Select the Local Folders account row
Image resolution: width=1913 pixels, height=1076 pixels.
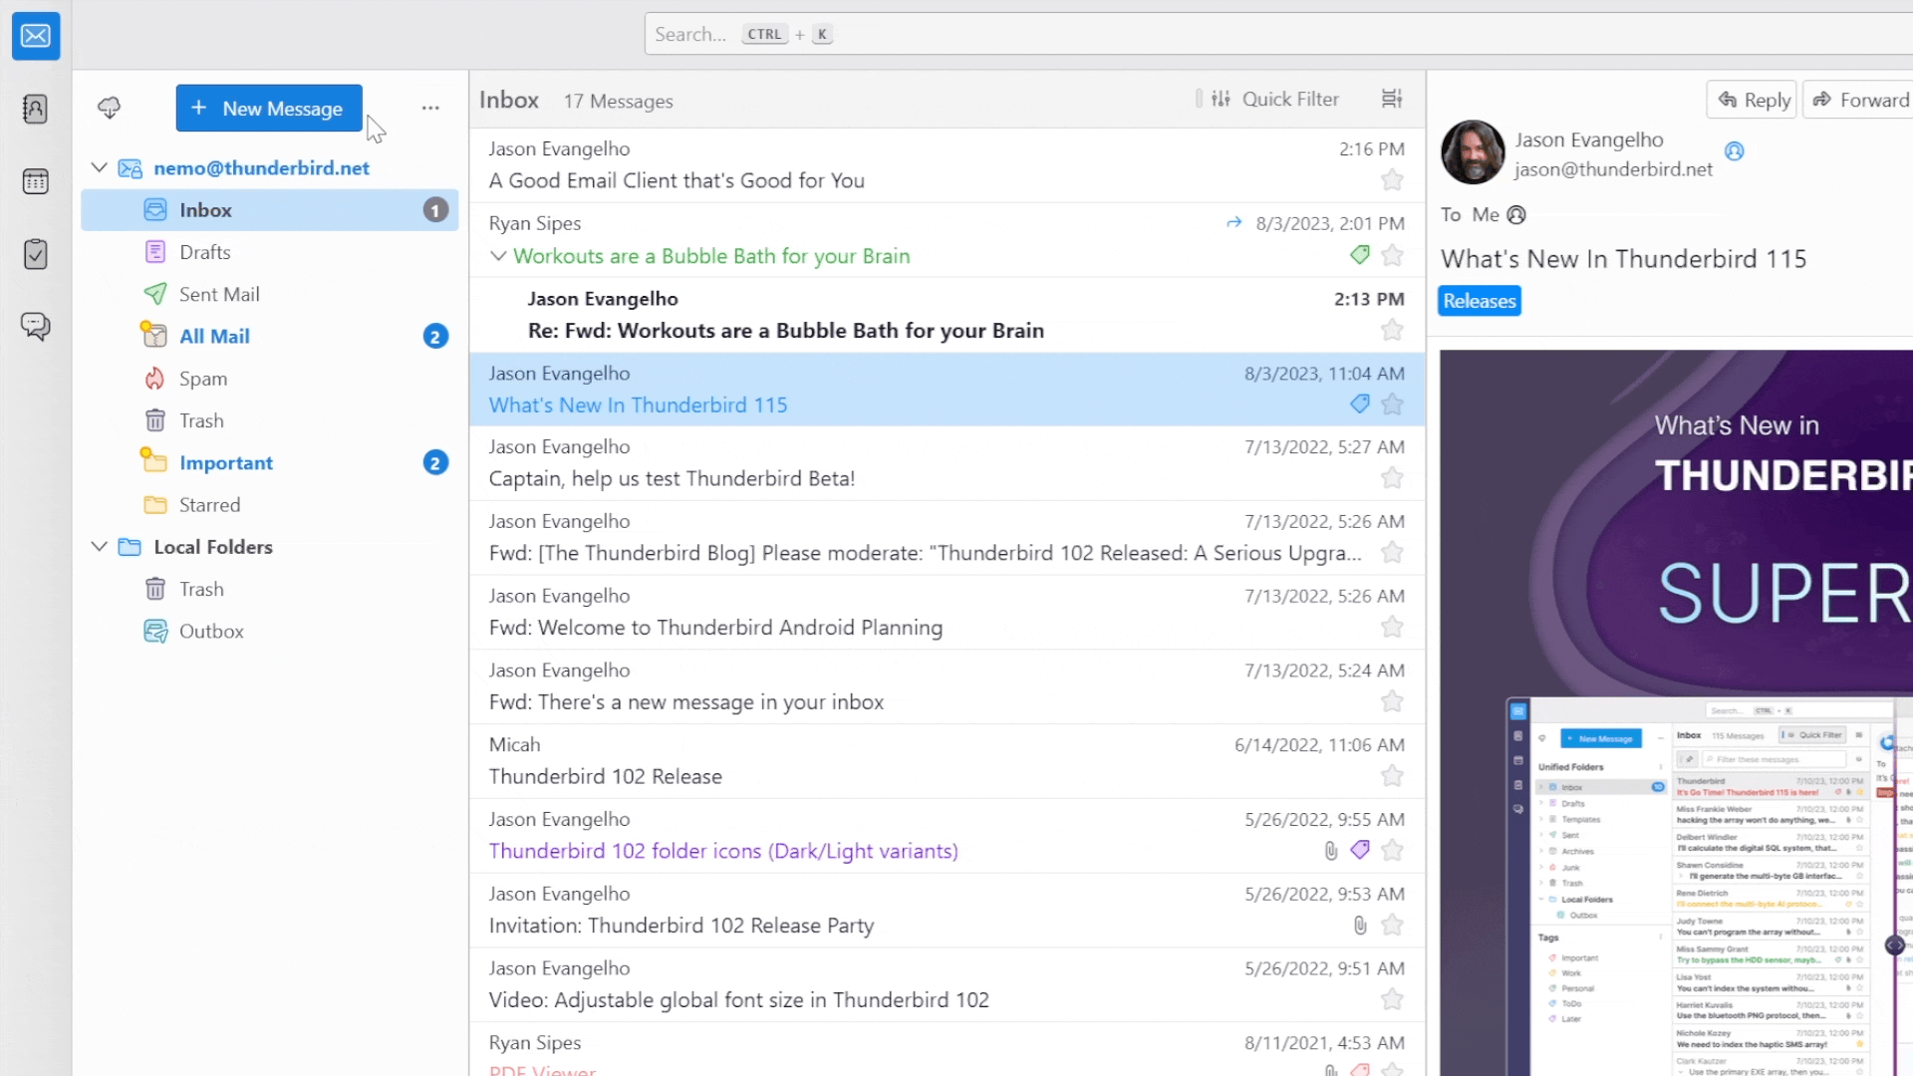click(x=269, y=547)
